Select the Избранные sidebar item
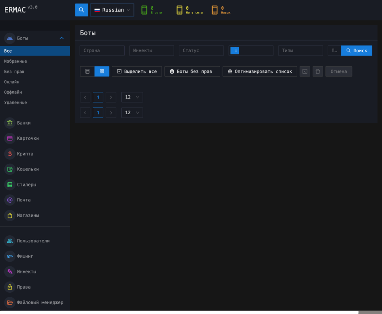The height and width of the screenshot is (314, 382). pos(16,61)
